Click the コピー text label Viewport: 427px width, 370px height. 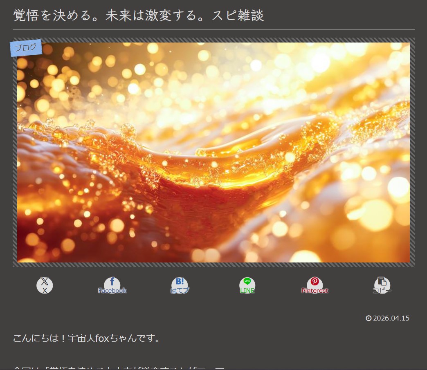[x=382, y=290]
